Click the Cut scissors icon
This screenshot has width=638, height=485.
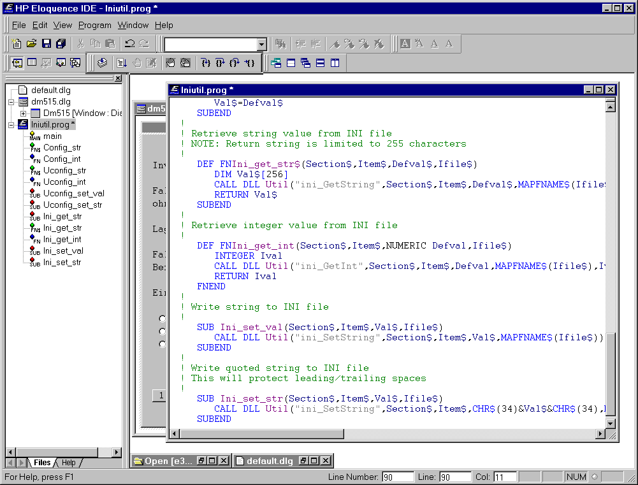click(x=80, y=43)
